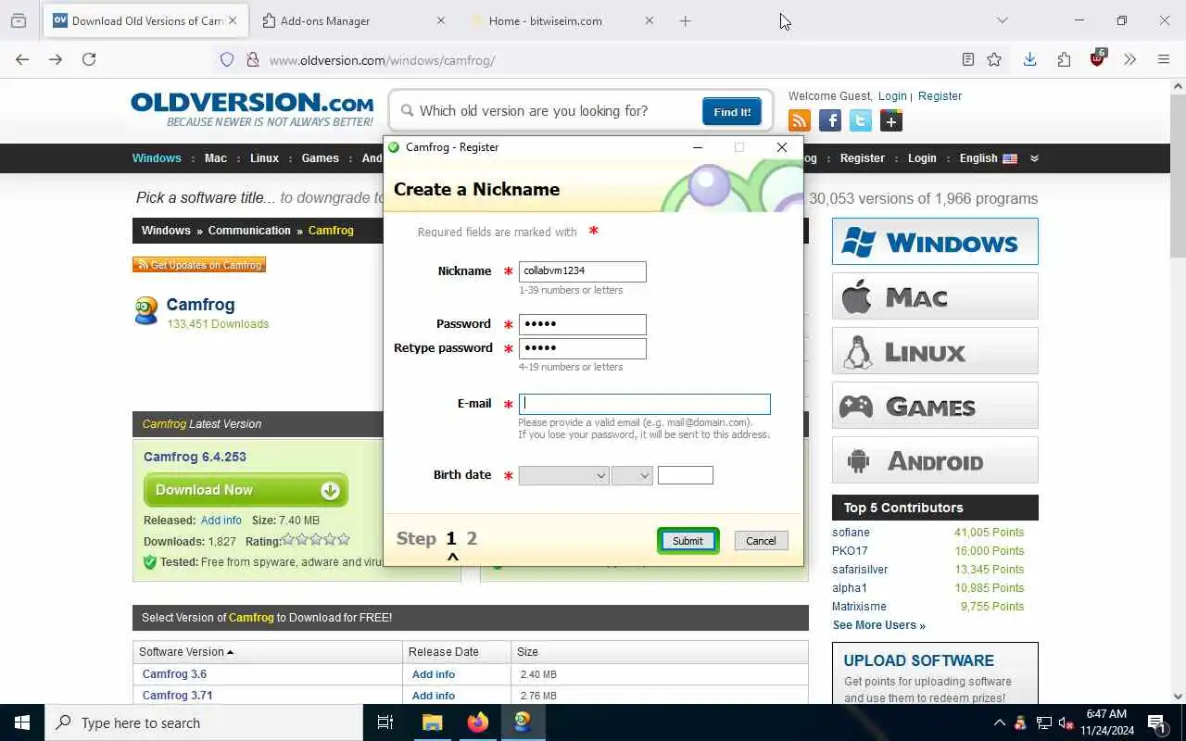The height and width of the screenshot is (741, 1186).
Task: Open the Firefox hamburger menu
Action: [x=1164, y=59]
